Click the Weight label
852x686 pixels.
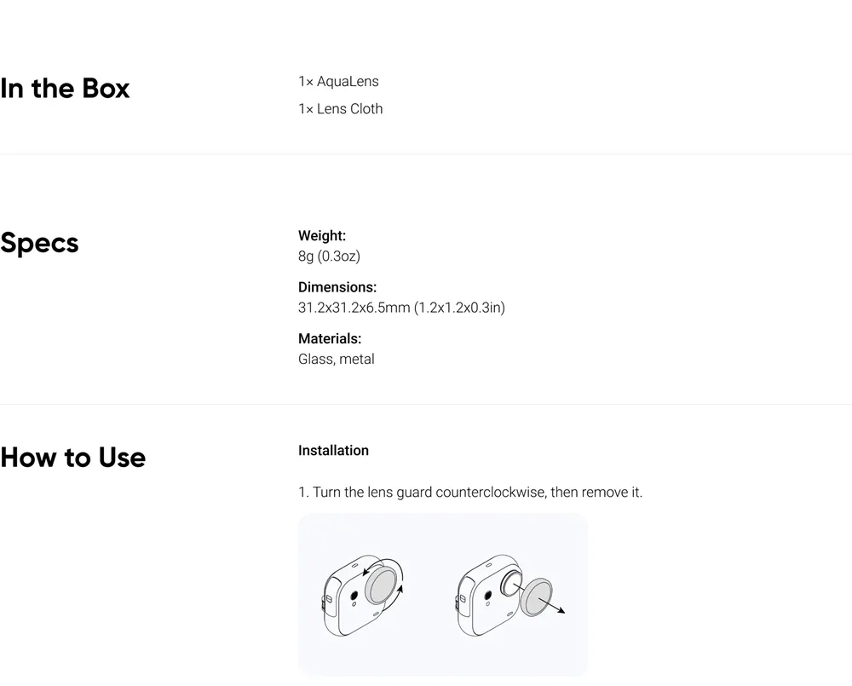point(322,235)
